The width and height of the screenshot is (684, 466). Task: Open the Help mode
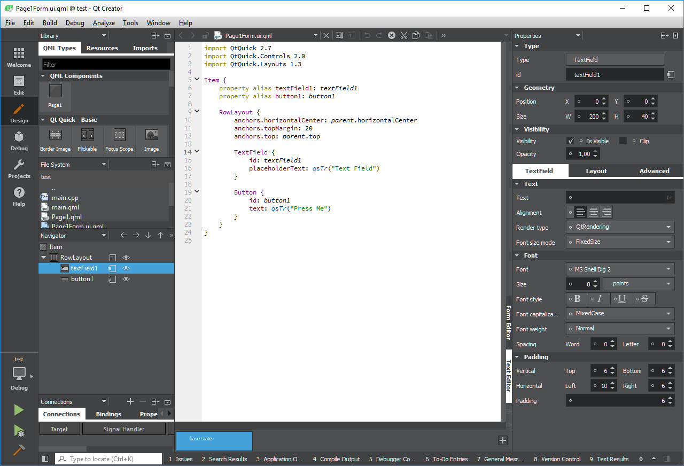pyautogui.click(x=19, y=196)
